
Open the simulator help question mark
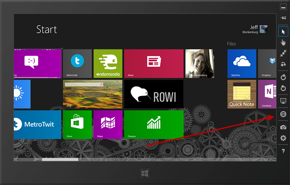point(283,151)
